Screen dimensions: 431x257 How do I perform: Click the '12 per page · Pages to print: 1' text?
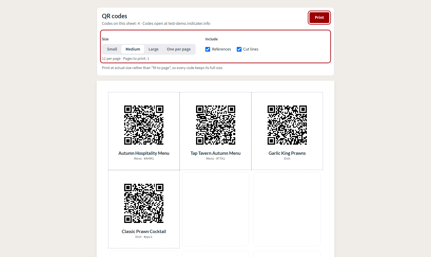tap(125, 59)
